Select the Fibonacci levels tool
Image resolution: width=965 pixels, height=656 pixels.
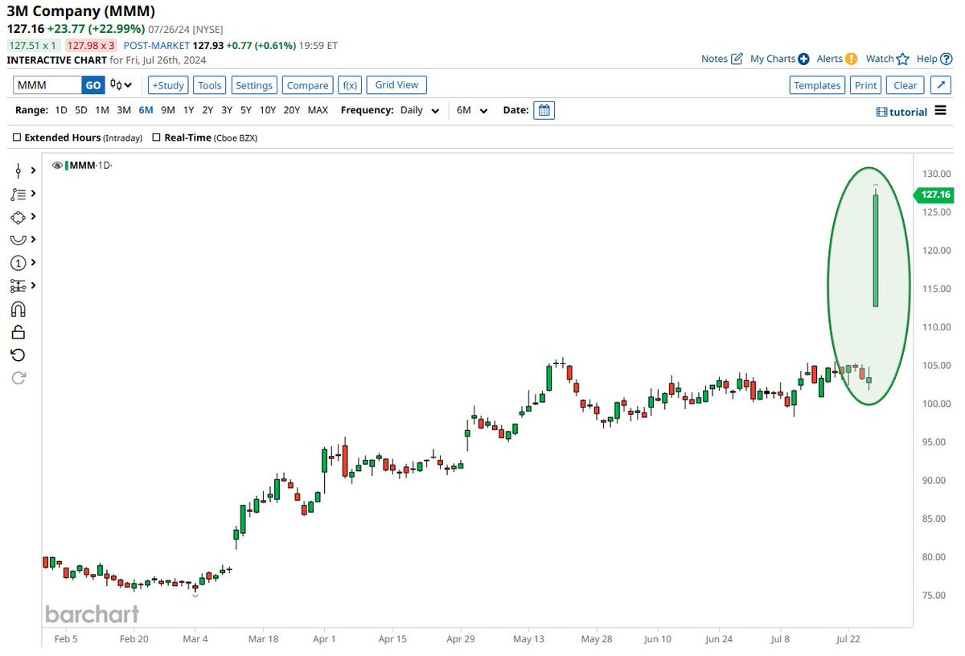[x=18, y=285]
